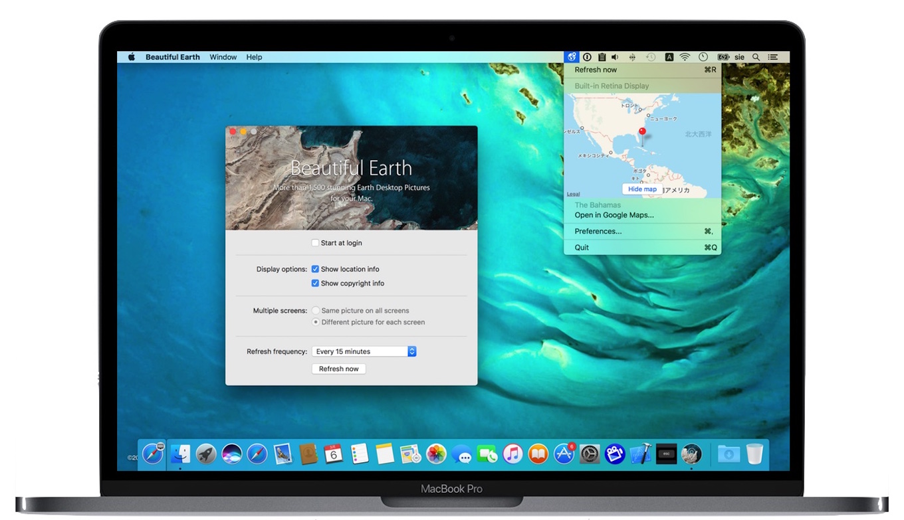The image size is (904, 520).
Task: Click the Legal link on map
Action: pos(573,194)
